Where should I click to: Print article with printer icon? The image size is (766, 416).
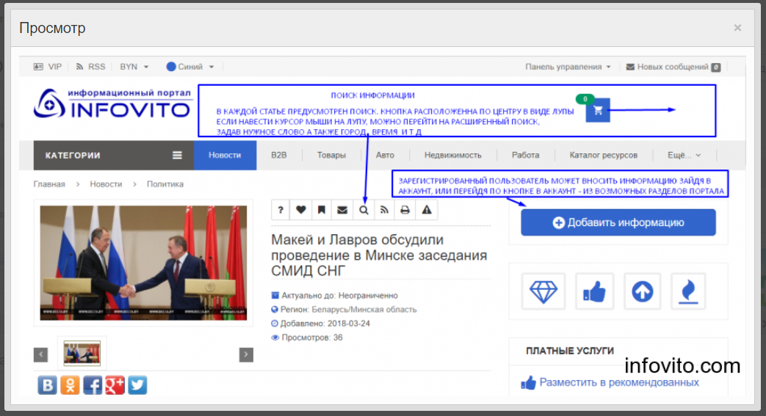click(405, 210)
